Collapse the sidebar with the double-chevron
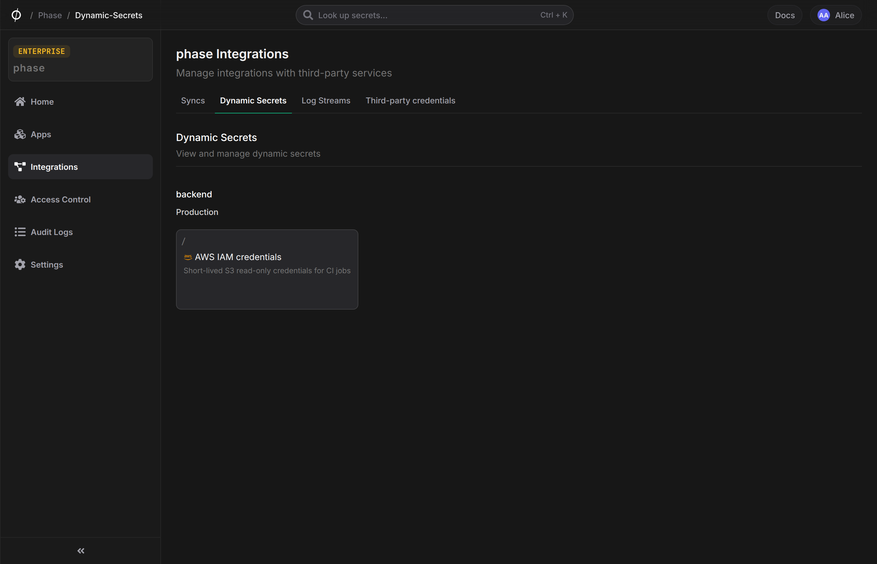This screenshot has width=877, height=564. coord(81,551)
